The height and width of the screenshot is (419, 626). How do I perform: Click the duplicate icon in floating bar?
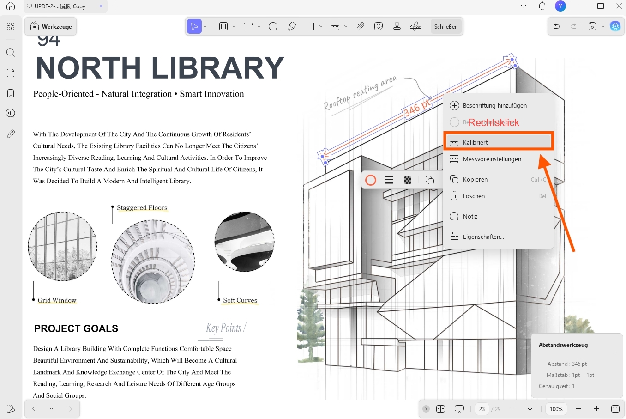[430, 180]
